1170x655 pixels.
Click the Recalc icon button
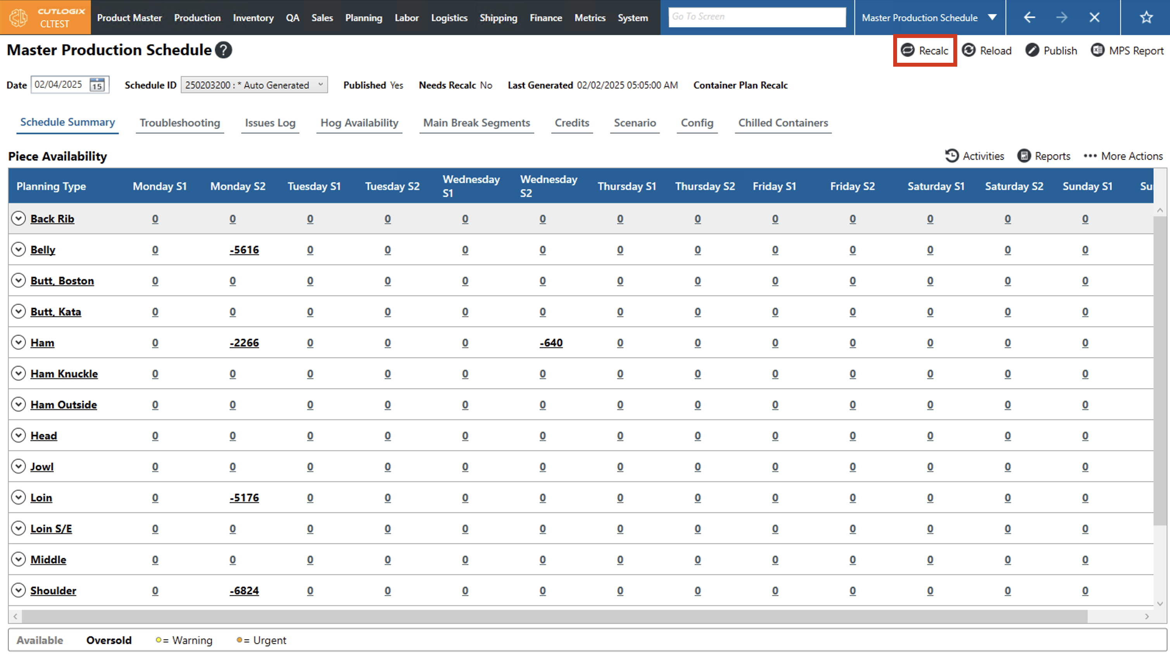907,50
